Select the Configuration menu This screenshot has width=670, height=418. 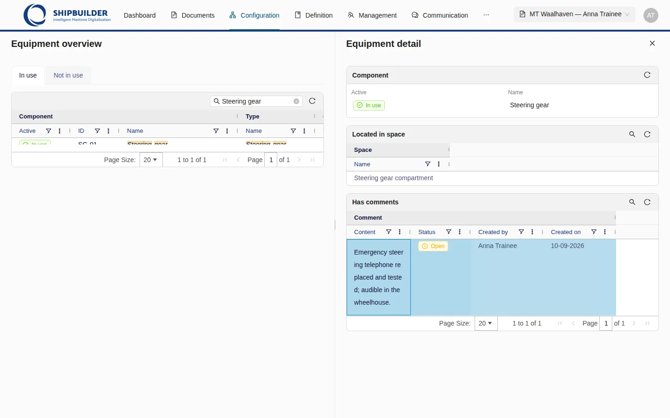[x=255, y=15]
